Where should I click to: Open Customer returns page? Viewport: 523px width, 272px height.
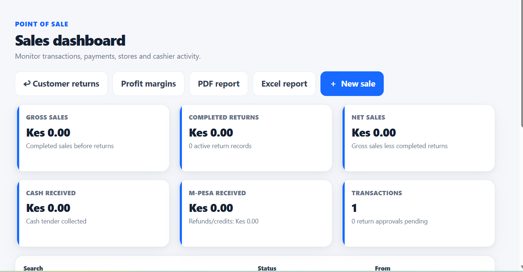point(61,84)
